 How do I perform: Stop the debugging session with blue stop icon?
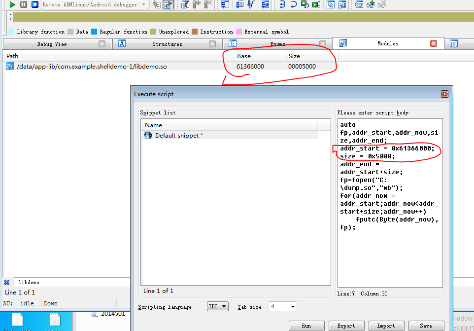(x=35, y=5)
